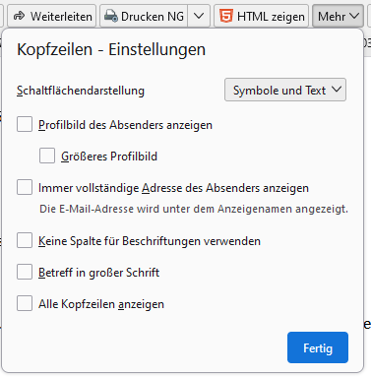Click the forward arrow icon beside Weiterleiten
This screenshot has height=377, width=371.
click(20, 16)
